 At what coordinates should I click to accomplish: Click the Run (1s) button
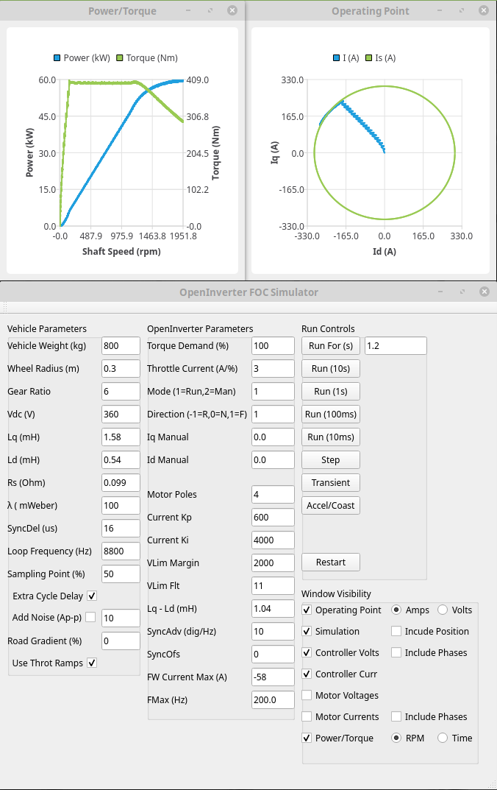(x=331, y=392)
